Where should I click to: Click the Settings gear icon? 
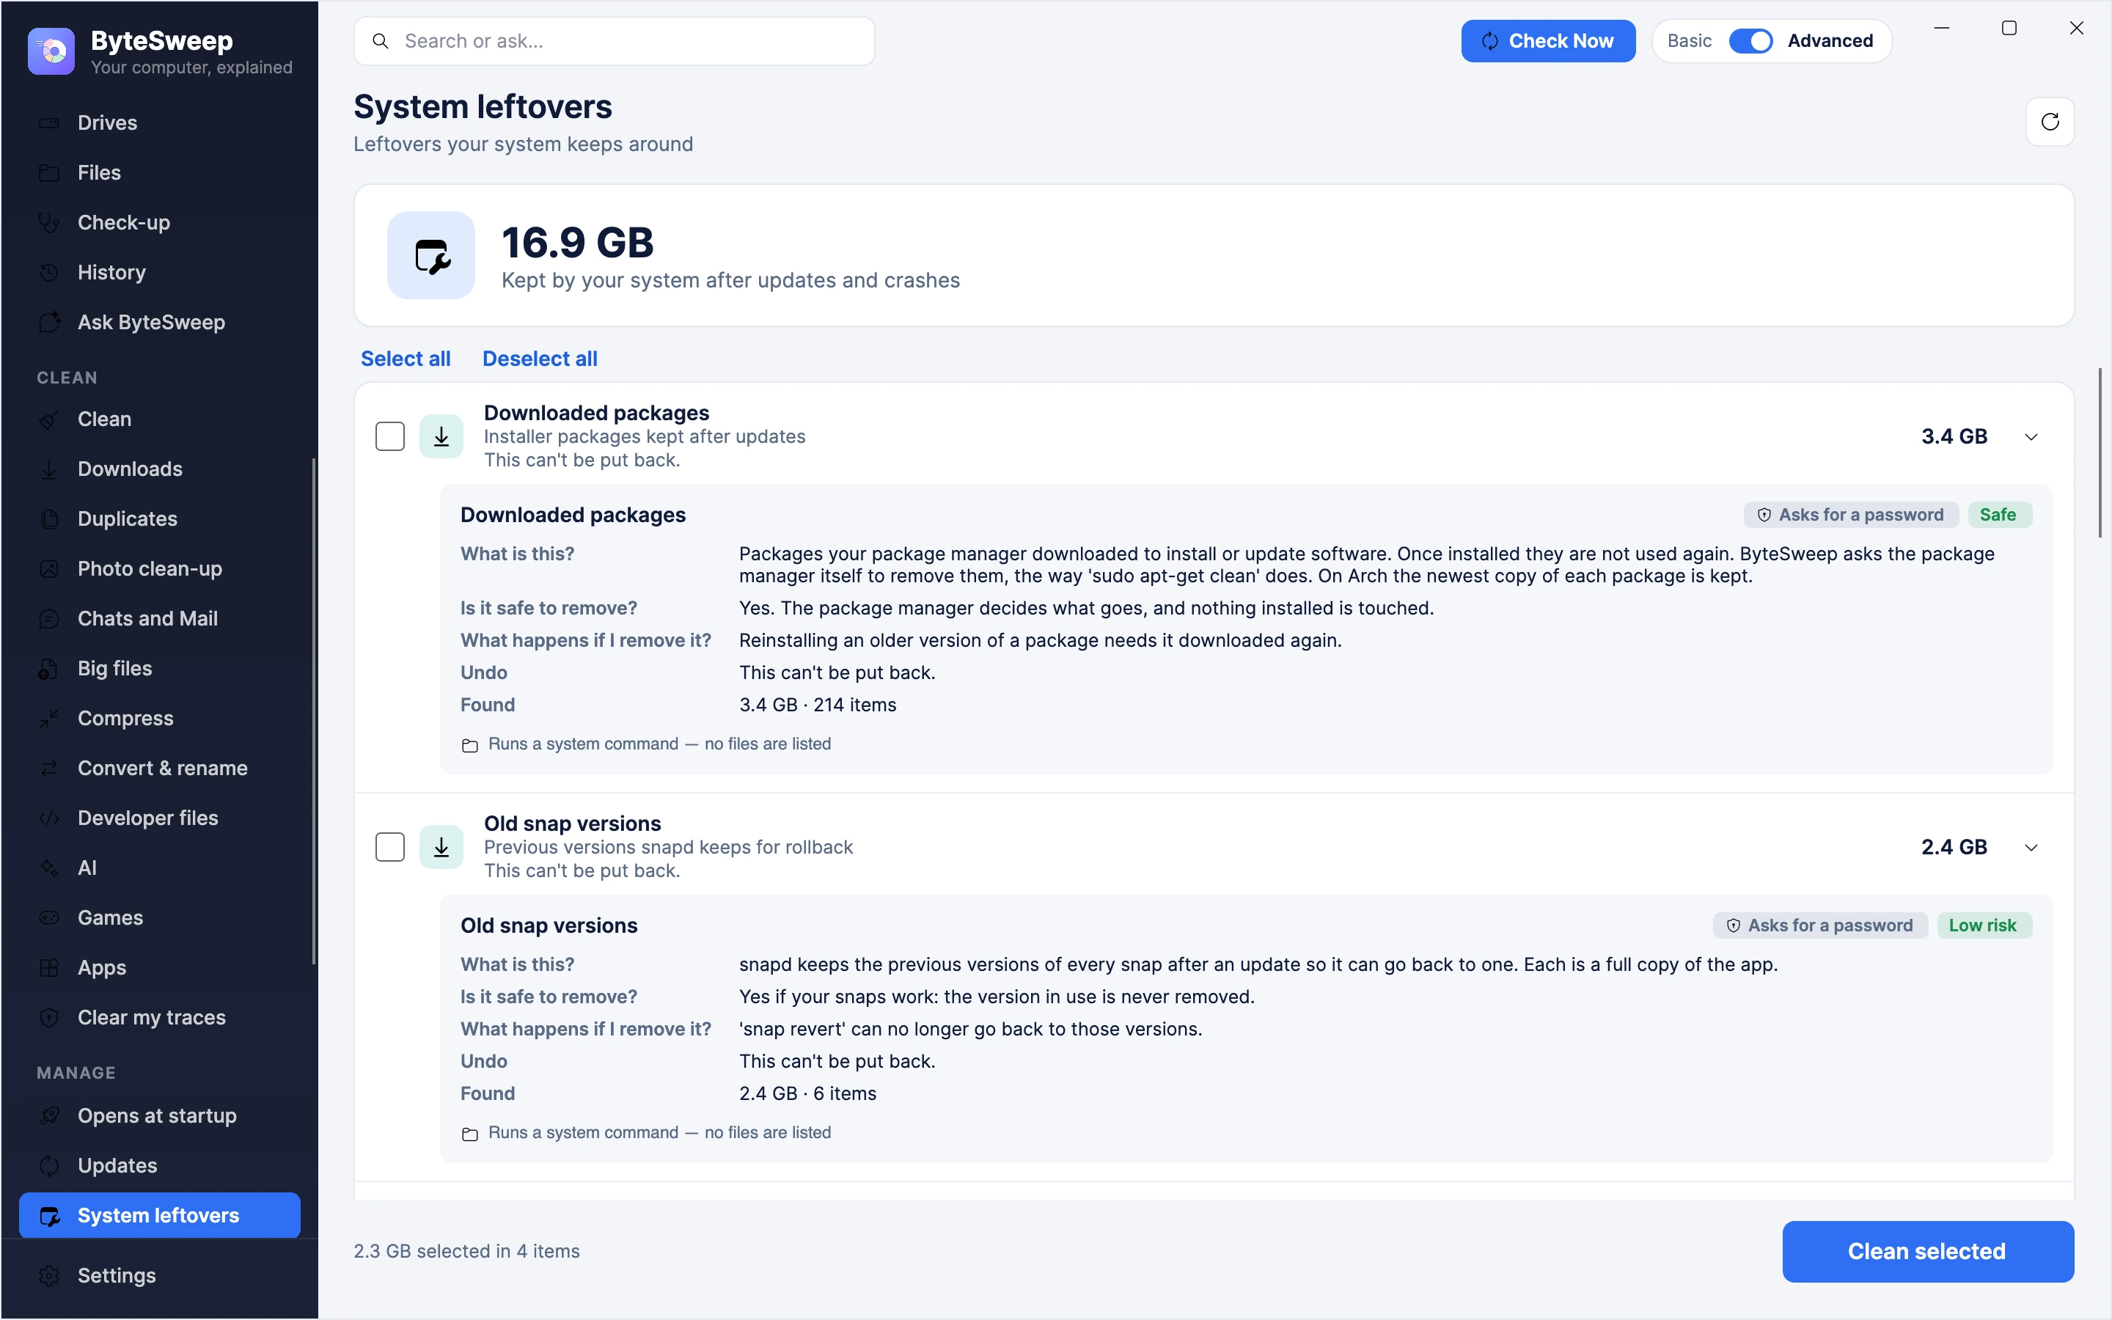click(x=50, y=1275)
